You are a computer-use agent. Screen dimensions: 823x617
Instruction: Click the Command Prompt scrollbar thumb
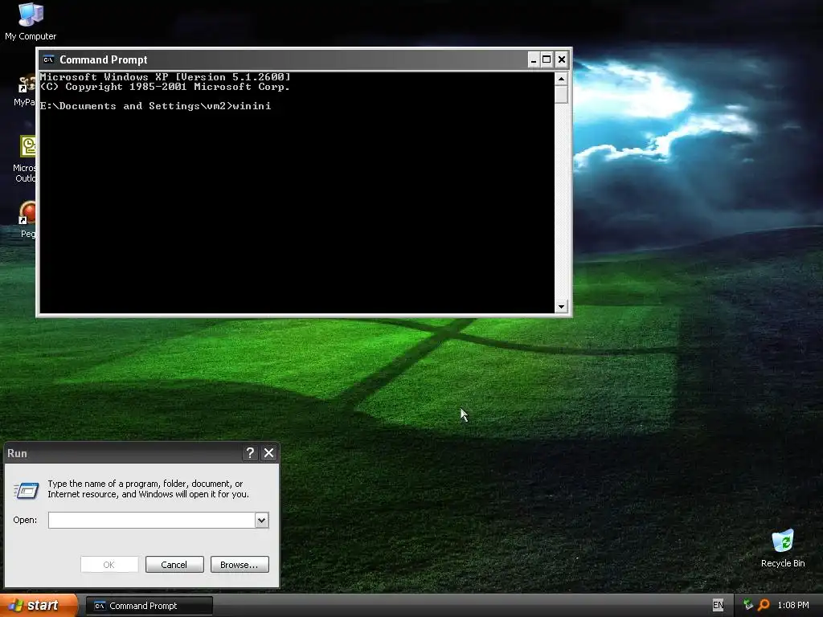pyautogui.click(x=562, y=95)
